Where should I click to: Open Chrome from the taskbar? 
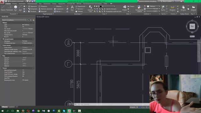click(x=38, y=111)
